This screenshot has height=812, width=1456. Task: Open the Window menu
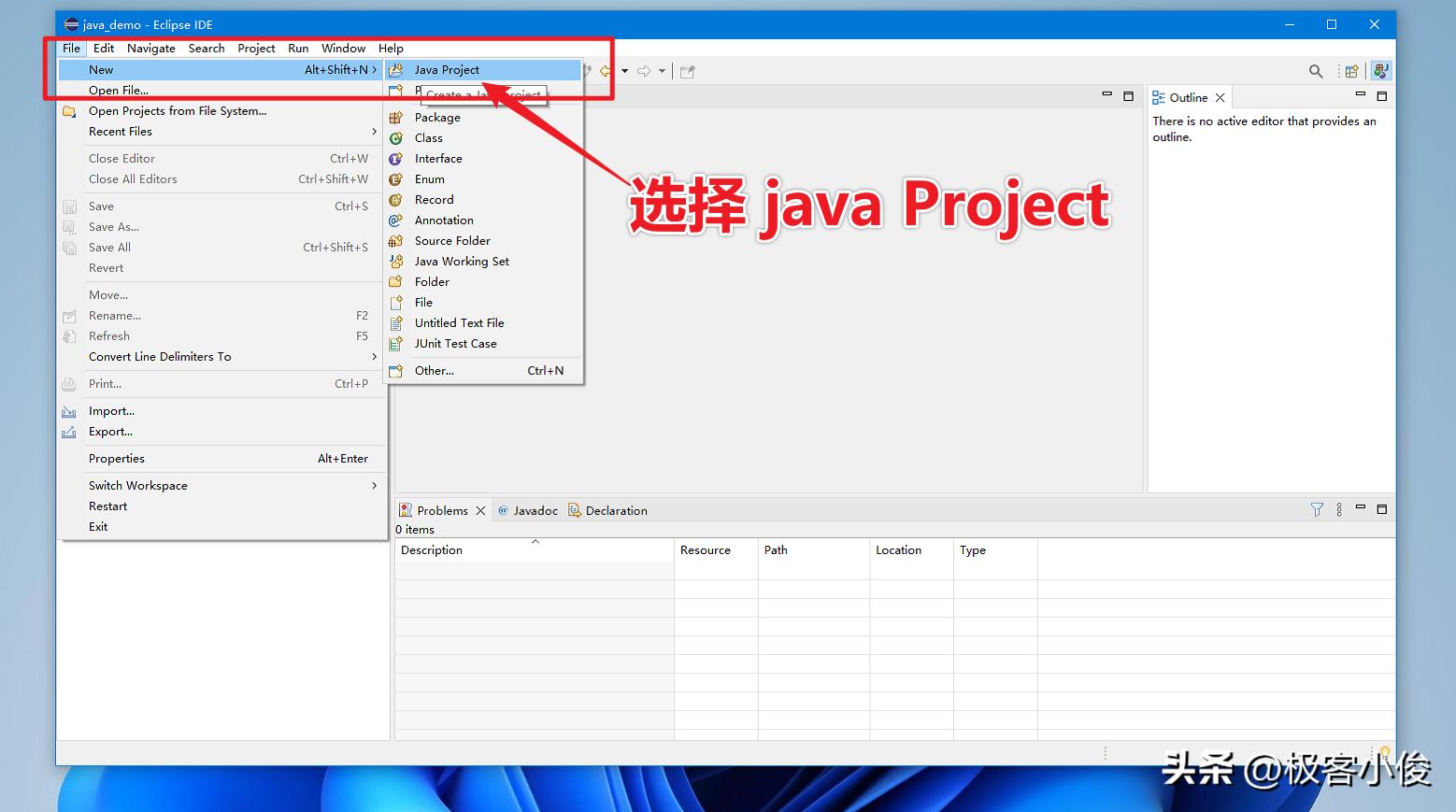point(342,48)
